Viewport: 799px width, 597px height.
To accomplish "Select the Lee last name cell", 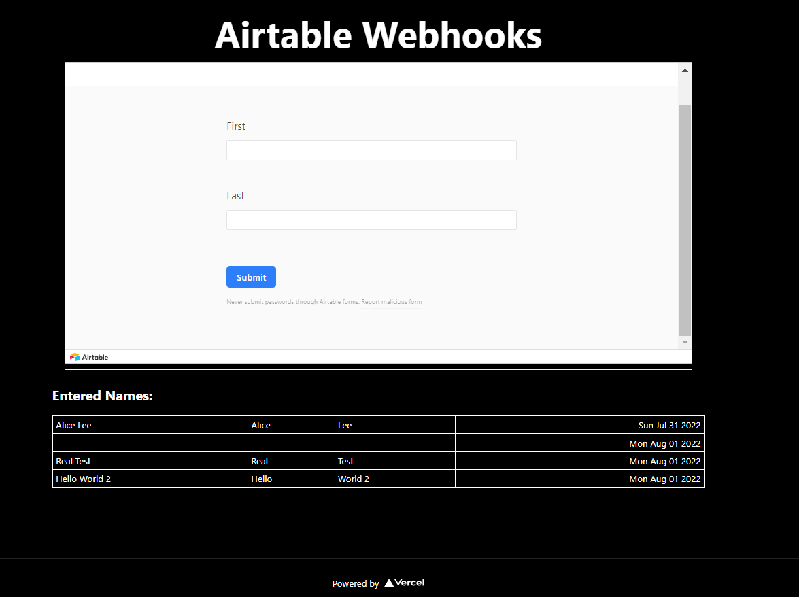I will pyautogui.click(x=395, y=425).
